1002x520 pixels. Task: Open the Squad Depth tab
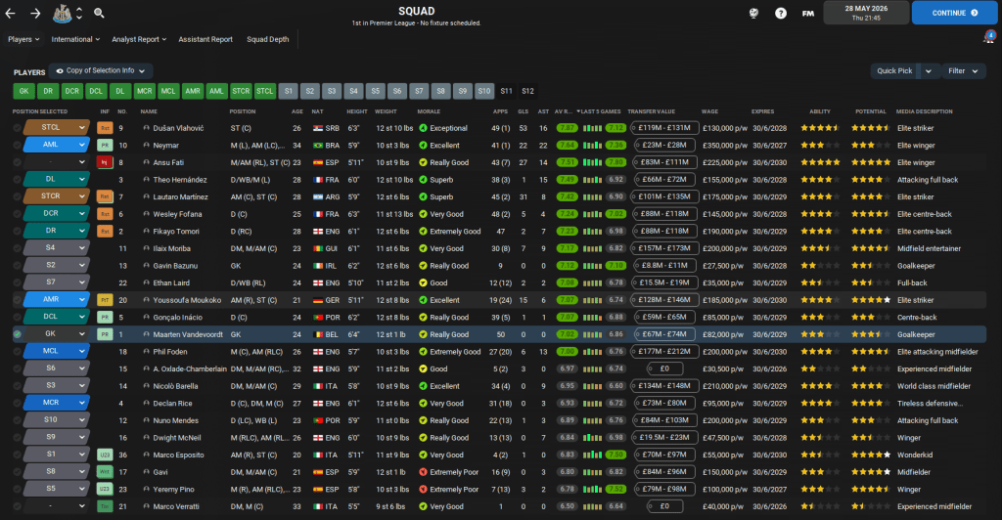click(x=267, y=40)
